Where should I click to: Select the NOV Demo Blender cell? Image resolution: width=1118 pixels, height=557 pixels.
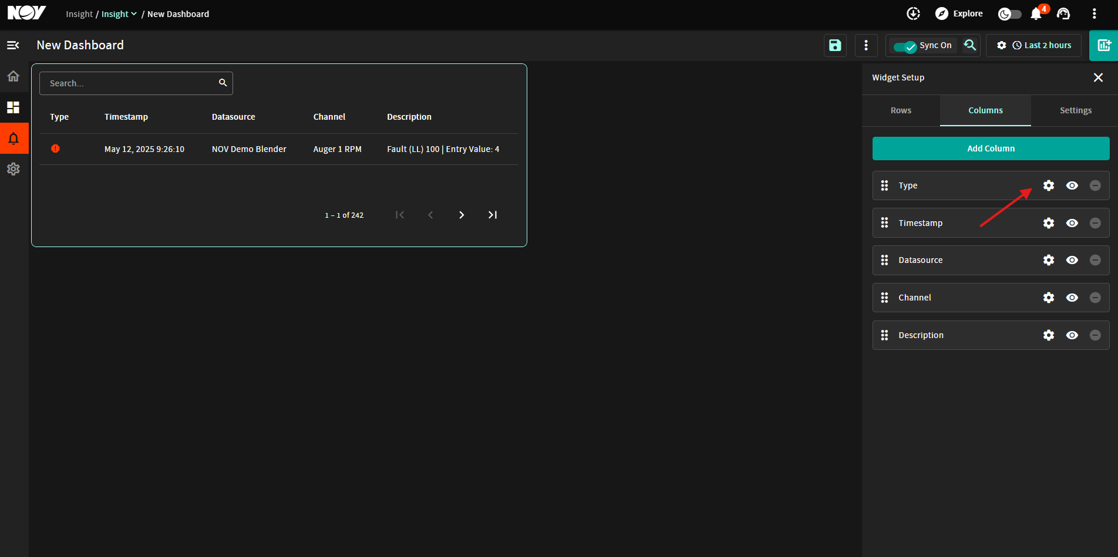[x=249, y=149]
